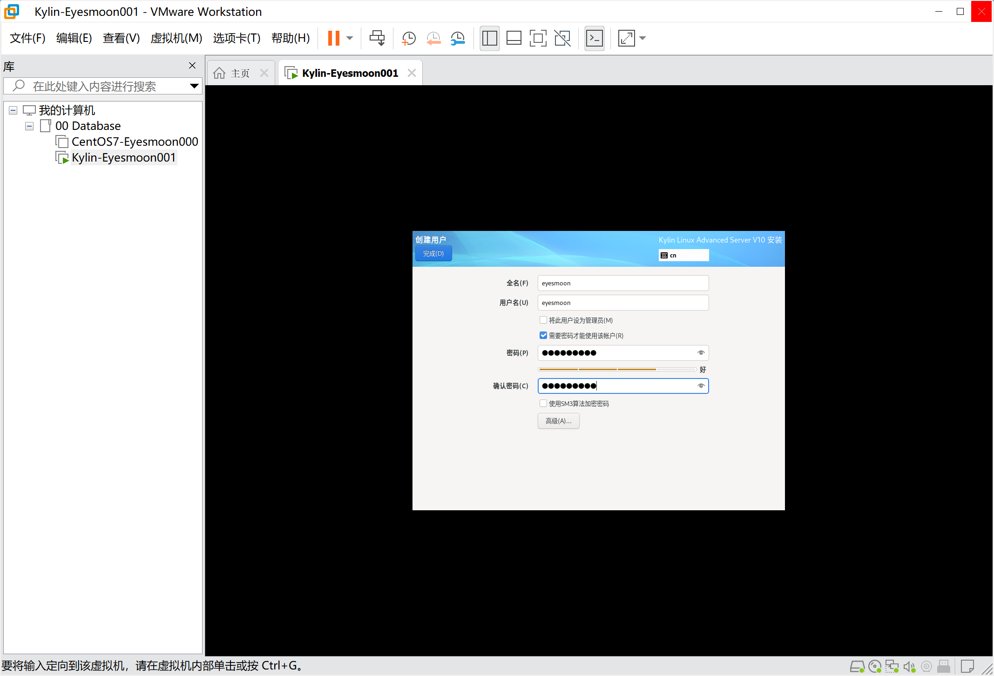Select 我的计算机 in library tree

tap(67, 110)
